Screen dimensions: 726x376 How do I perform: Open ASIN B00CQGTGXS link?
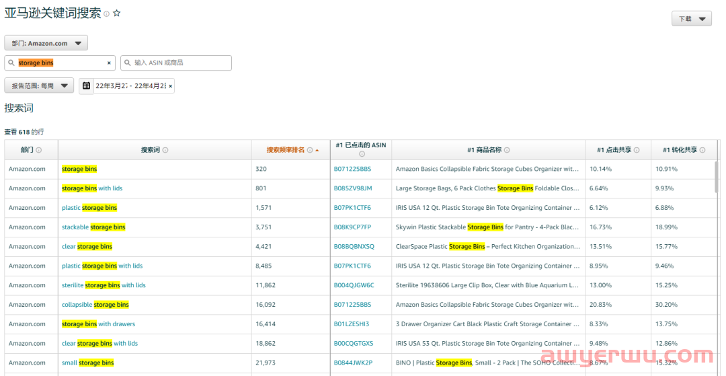click(x=354, y=344)
